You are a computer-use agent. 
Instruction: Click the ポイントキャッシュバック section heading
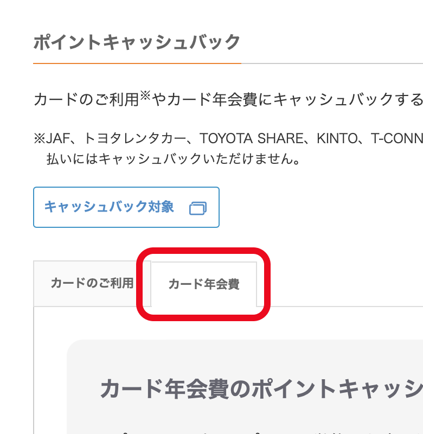click(137, 42)
